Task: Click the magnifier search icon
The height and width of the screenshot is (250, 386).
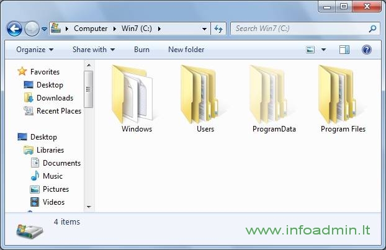Action: click(x=373, y=29)
